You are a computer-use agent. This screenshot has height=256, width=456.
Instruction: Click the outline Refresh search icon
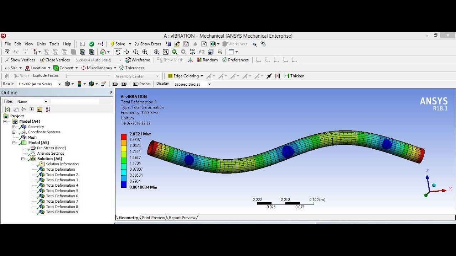click(x=7, y=109)
